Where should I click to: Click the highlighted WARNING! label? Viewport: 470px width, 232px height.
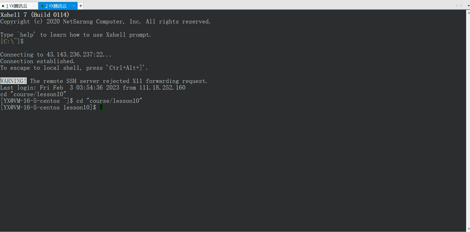point(14,81)
